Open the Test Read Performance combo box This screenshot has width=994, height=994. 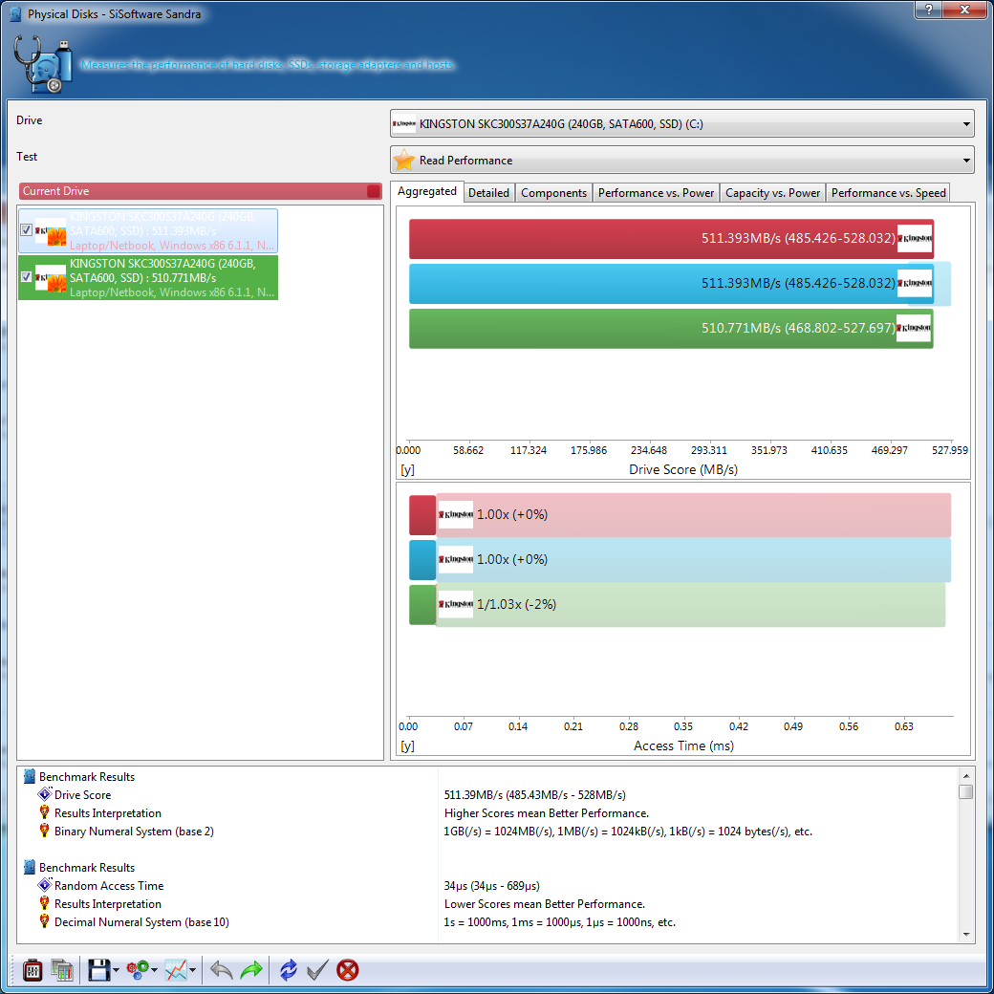point(682,160)
